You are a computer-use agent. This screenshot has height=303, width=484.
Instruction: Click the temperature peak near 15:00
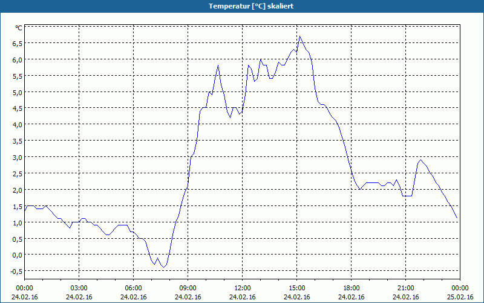(299, 36)
